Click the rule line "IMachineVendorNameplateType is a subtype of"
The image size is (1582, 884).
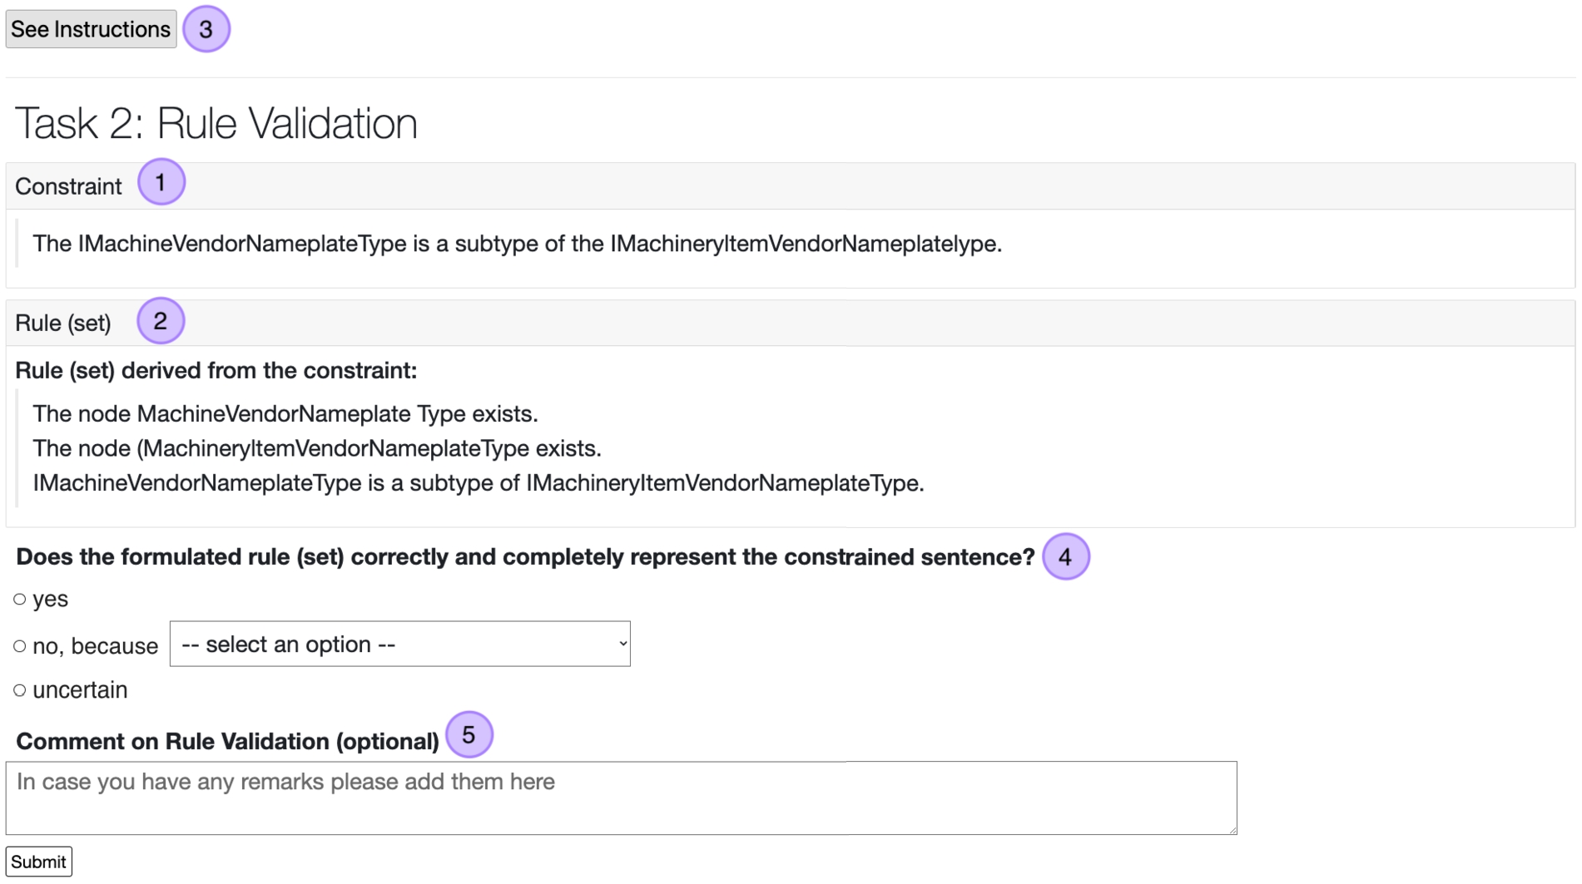point(478,483)
